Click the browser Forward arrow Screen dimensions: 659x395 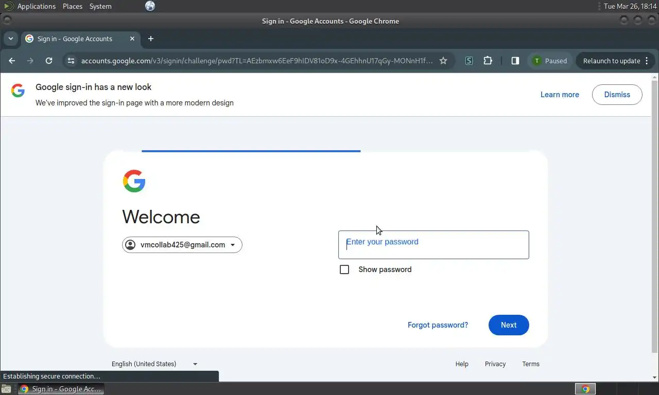(x=30, y=61)
